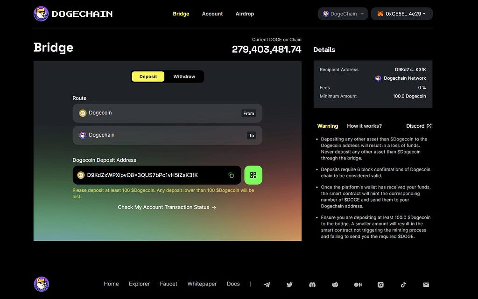Click the 279,403,481.74 DOGE total
478x299 pixels.
point(267,49)
